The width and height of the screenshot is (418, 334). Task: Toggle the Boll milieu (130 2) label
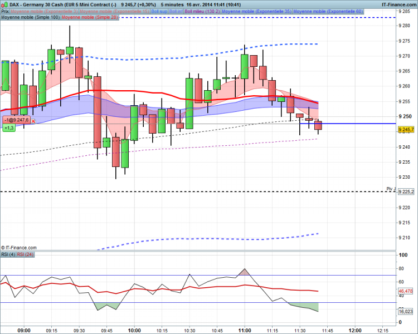(202, 12)
